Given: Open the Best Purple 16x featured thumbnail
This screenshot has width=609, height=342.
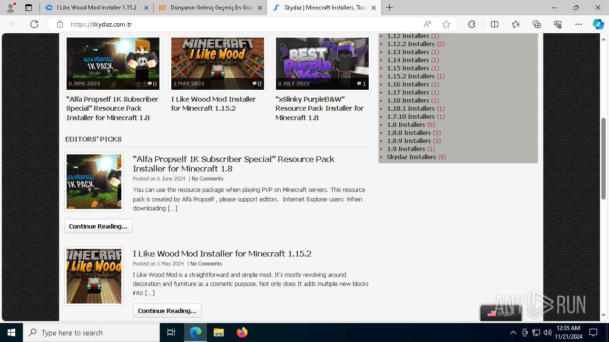Looking at the screenshot, I should tap(322, 64).
